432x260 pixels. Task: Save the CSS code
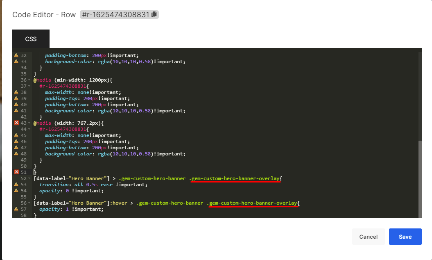405,237
